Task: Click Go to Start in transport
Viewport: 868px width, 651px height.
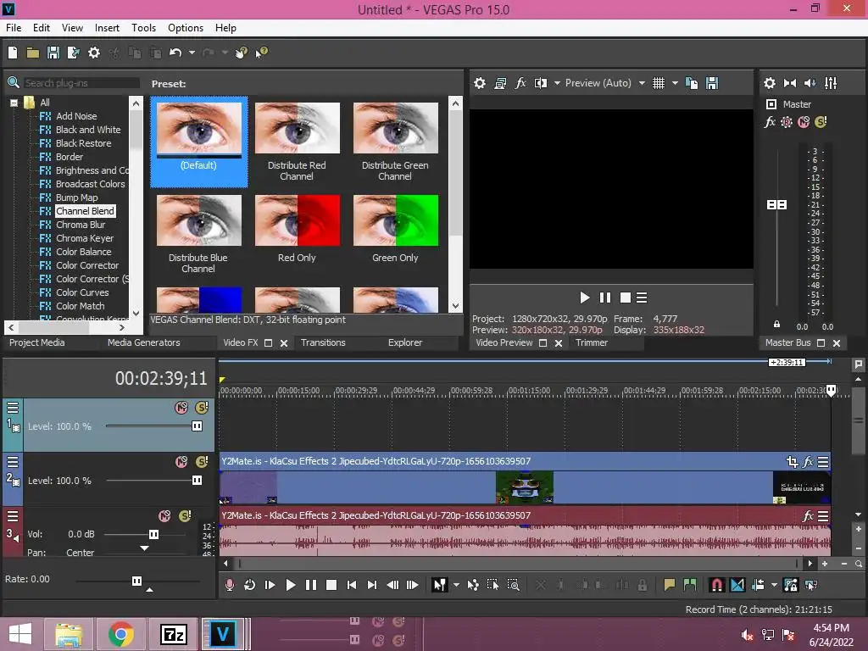Action: [352, 585]
